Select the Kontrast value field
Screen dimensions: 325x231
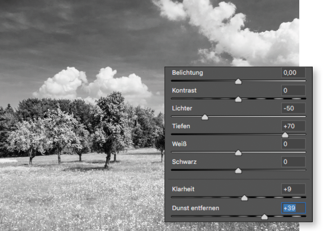[x=293, y=90]
